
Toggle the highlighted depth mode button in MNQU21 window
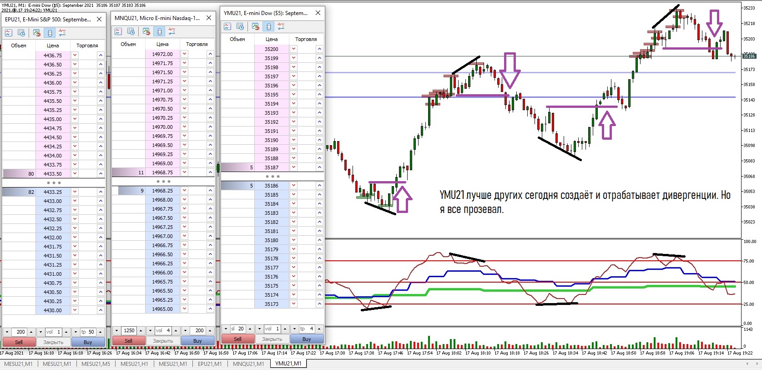[159, 31]
